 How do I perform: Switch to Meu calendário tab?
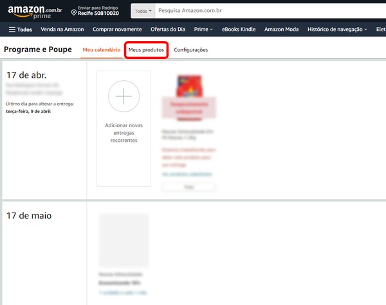coord(102,49)
